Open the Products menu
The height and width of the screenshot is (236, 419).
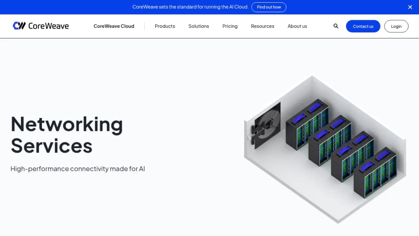click(x=165, y=26)
